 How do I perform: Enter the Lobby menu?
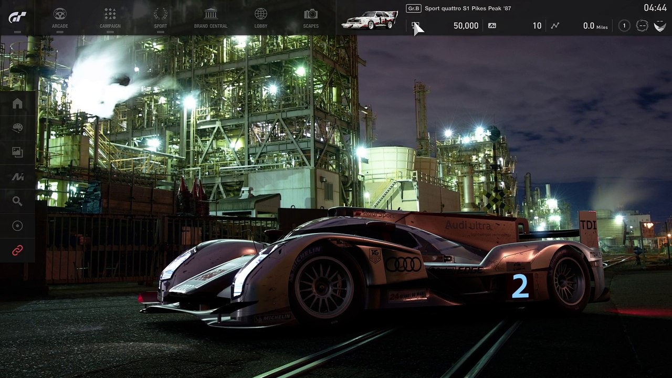coord(261,17)
